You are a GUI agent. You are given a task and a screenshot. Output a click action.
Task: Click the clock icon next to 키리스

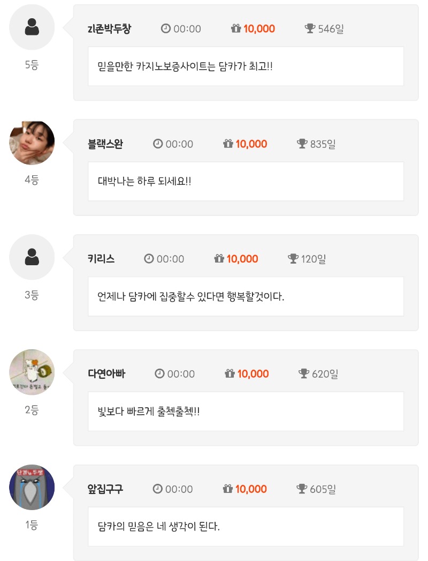[149, 259]
